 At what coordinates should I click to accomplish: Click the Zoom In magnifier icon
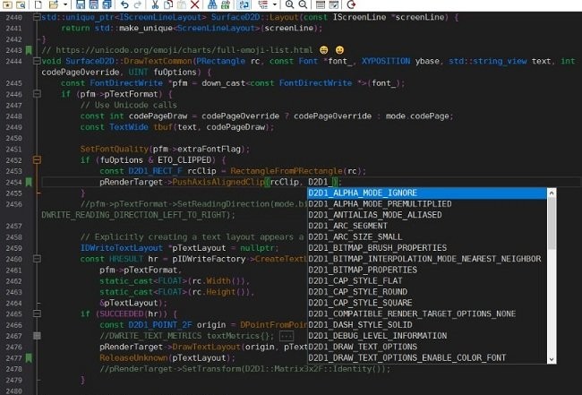click(289, 4)
